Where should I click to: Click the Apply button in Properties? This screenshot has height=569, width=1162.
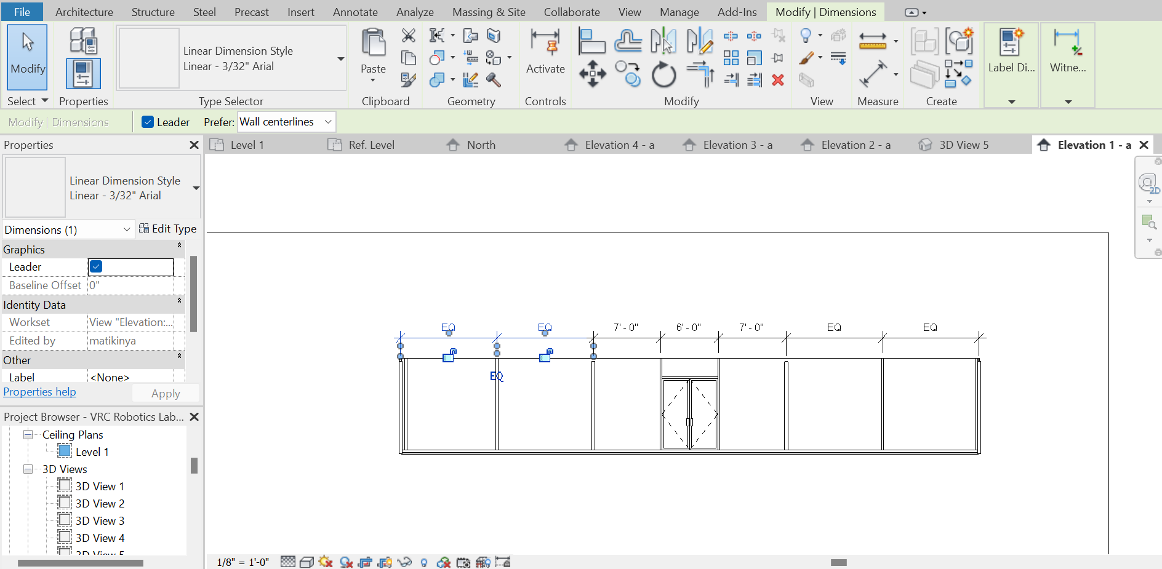[165, 393]
